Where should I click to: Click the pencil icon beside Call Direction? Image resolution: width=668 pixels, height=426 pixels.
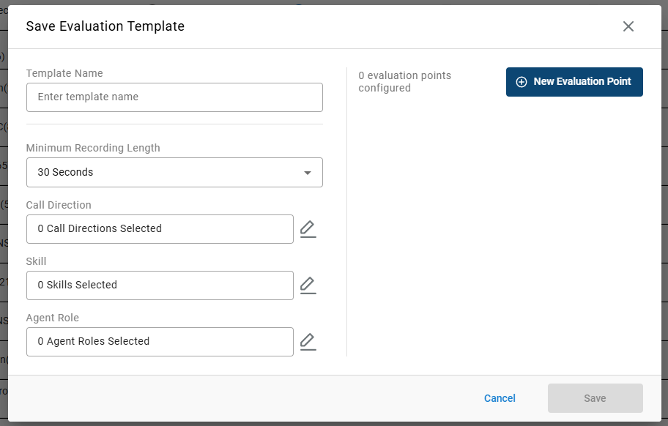[x=308, y=229]
